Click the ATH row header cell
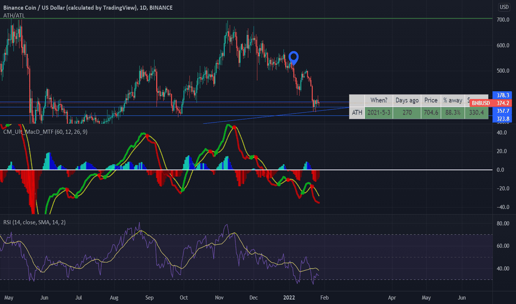The height and width of the screenshot is (304, 516). pos(357,113)
